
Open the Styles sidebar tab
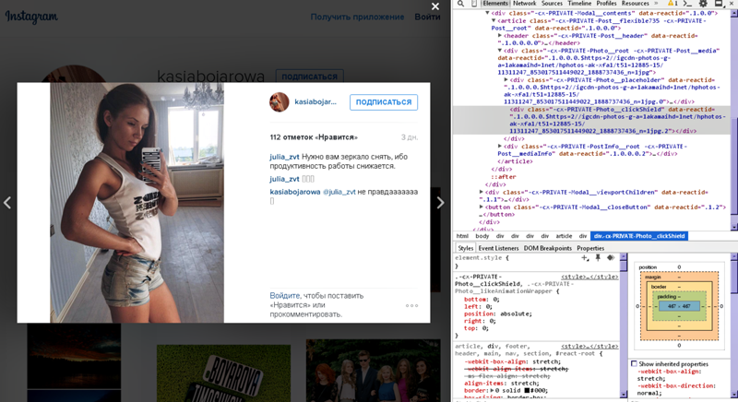click(466, 248)
